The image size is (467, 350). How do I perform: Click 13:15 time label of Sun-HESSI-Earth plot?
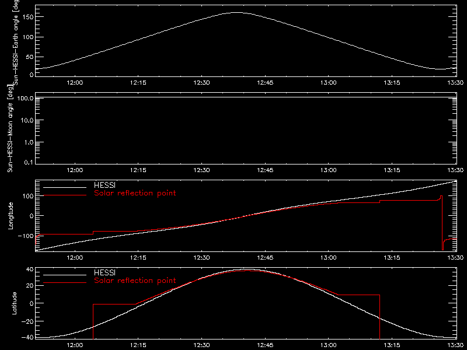pyautogui.click(x=392, y=83)
